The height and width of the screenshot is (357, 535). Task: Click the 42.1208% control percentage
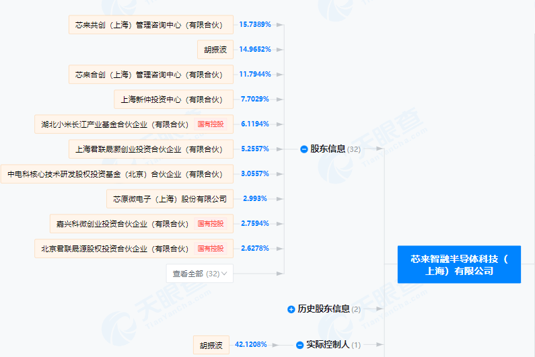click(x=250, y=344)
